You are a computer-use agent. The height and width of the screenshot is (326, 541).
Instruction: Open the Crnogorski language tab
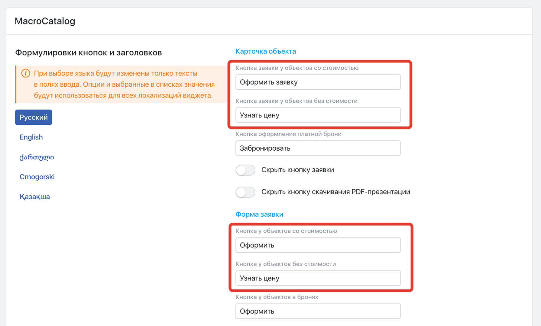(37, 177)
